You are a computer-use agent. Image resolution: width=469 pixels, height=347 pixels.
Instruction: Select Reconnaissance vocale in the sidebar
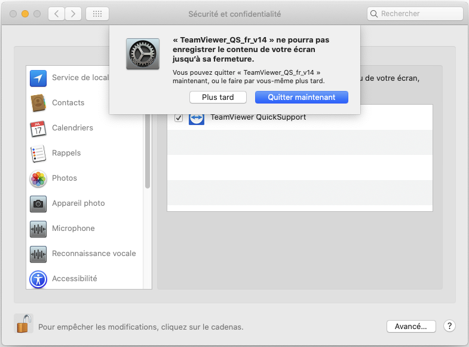94,254
